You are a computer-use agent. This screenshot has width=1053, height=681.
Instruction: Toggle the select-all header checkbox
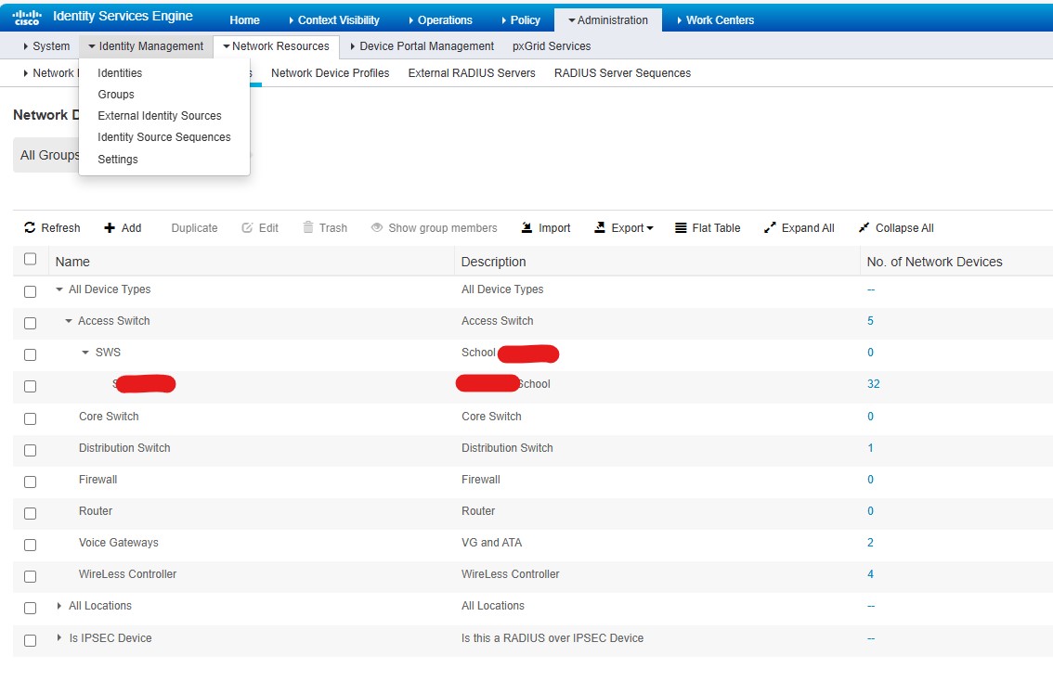tap(31, 259)
